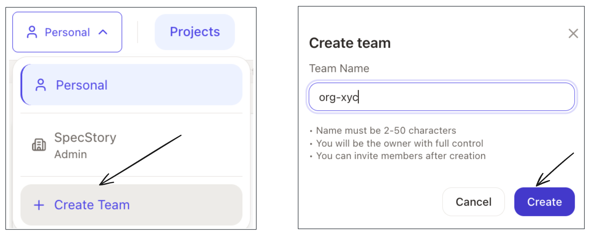Click the 'Name must be 2-50 characters' hint
Screen dimensions: 594x235
pos(386,130)
